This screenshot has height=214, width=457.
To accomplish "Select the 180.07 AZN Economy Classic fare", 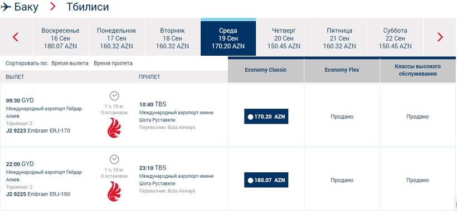I will (266, 180).
